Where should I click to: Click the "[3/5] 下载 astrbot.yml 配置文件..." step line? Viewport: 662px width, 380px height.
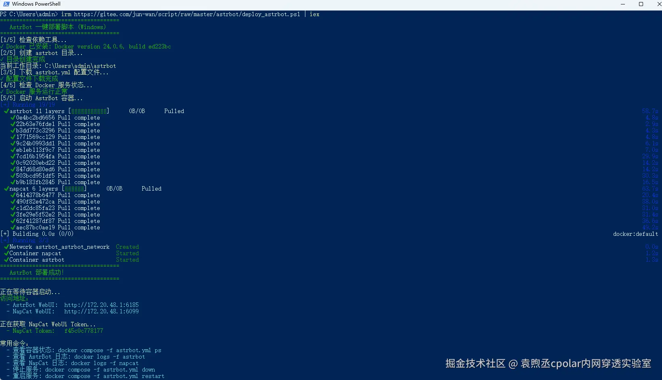click(54, 72)
